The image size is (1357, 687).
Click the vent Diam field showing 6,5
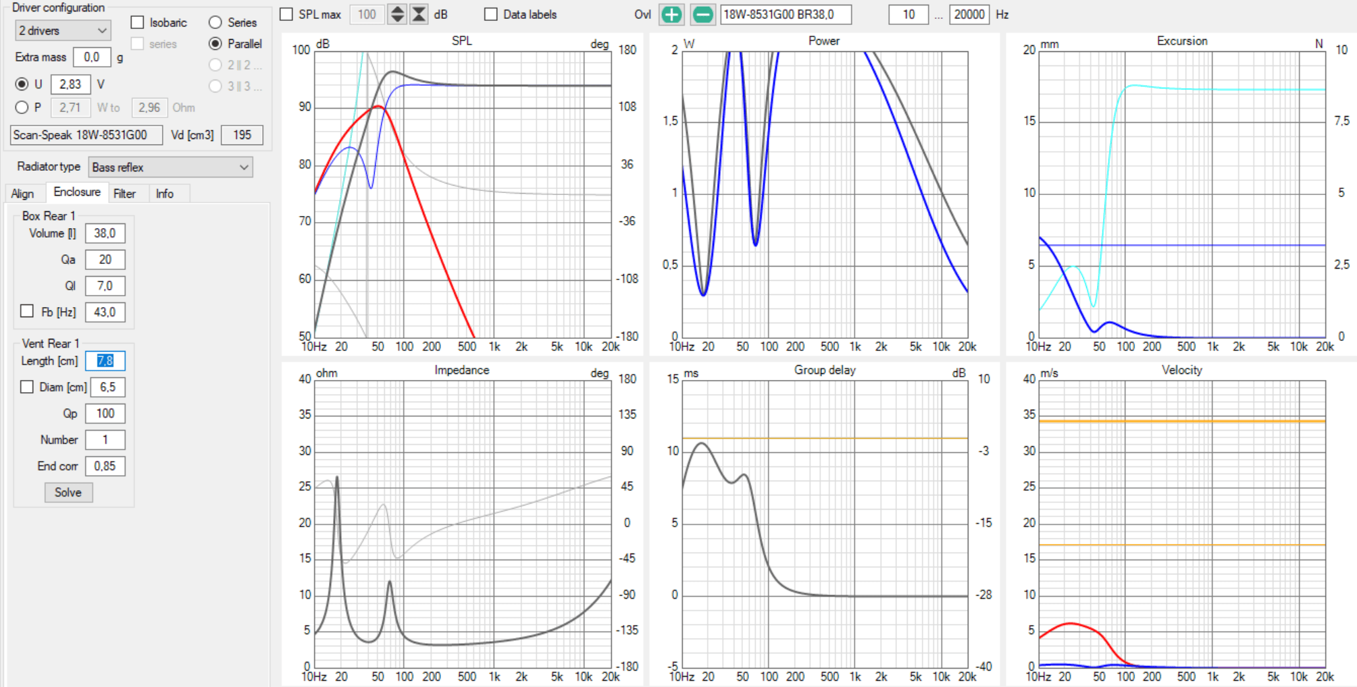107,387
